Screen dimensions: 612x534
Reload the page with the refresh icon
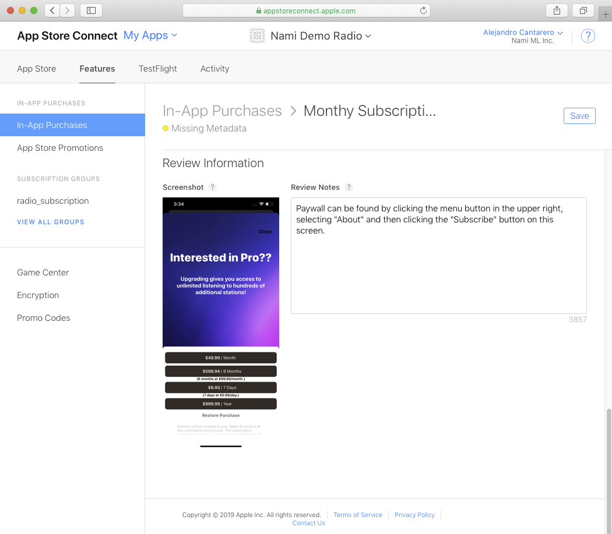coord(423,10)
